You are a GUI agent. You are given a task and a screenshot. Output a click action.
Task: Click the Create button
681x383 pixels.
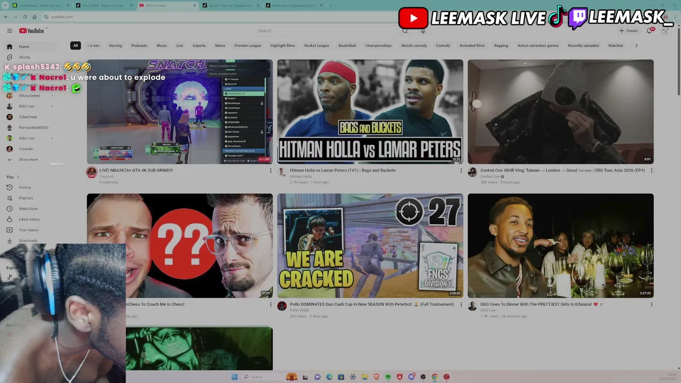tap(628, 31)
